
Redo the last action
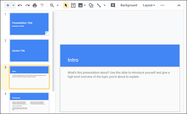(x=27, y=5)
